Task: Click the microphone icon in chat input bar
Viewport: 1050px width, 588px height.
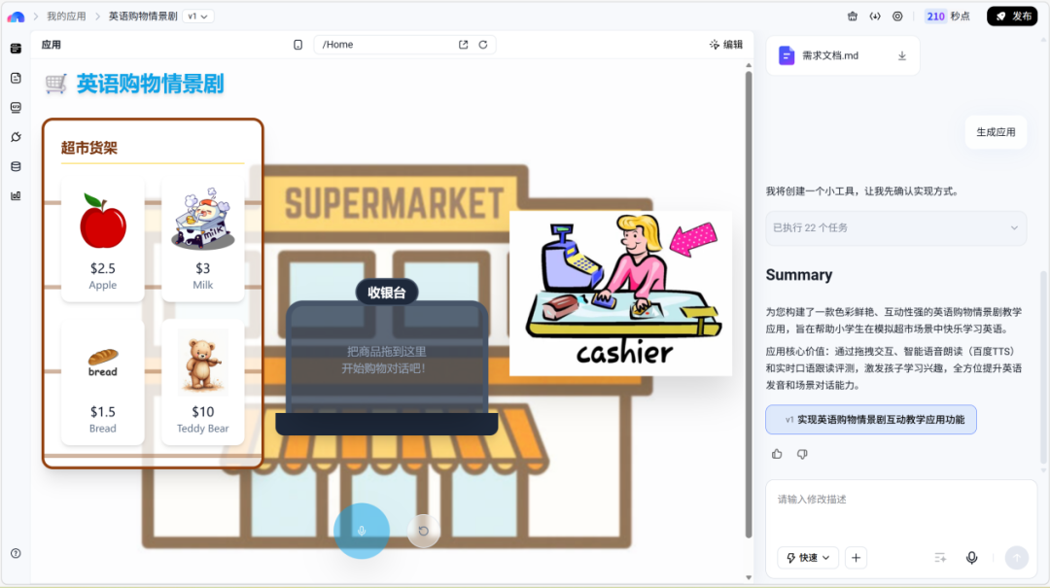Action: (971, 557)
